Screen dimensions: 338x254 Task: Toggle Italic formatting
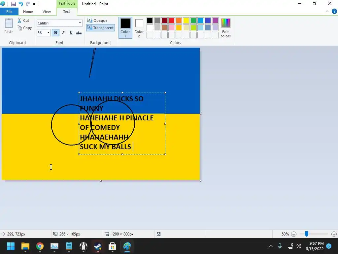tap(63, 33)
